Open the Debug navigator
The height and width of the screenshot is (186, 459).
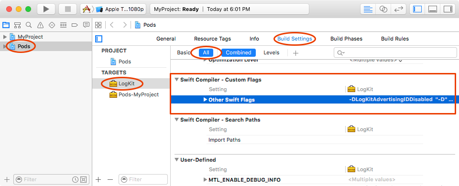pos(63,25)
